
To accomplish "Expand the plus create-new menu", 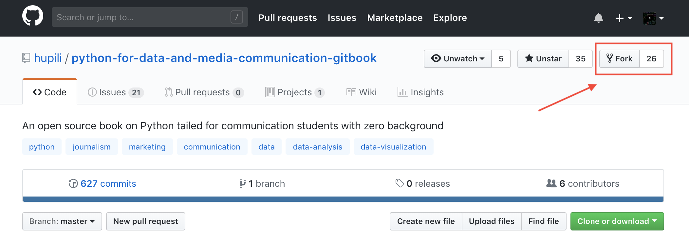I will [624, 18].
